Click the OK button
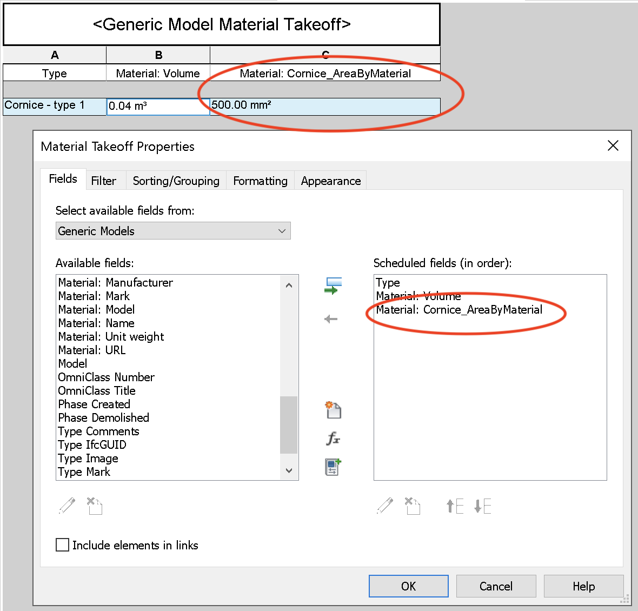The height and width of the screenshot is (611, 638). (x=408, y=586)
